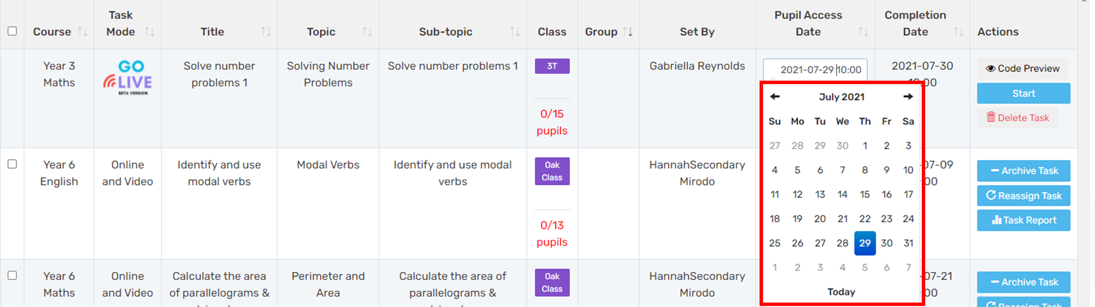
Task: Sort by Pupil Access Date arrows
Action: pos(863,31)
